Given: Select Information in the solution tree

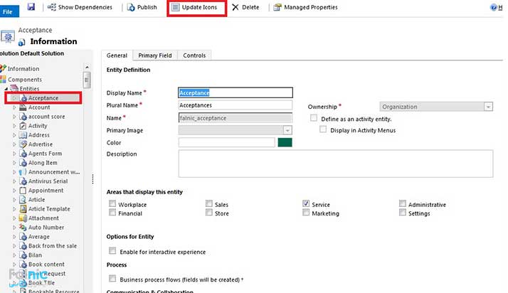Looking at the screenshot, I should [x=23, y=69].
